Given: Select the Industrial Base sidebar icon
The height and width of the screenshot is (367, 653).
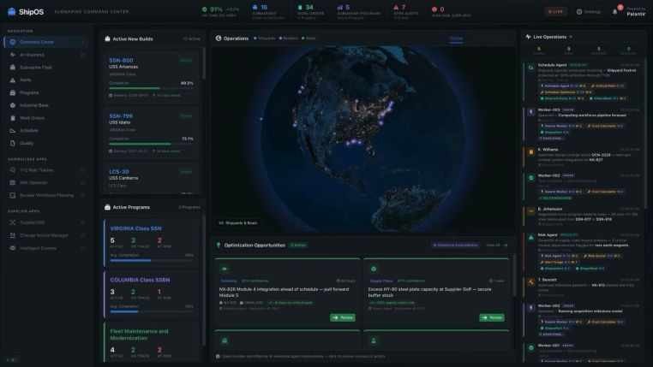Looking at the screenshot, I should point(10,104).
